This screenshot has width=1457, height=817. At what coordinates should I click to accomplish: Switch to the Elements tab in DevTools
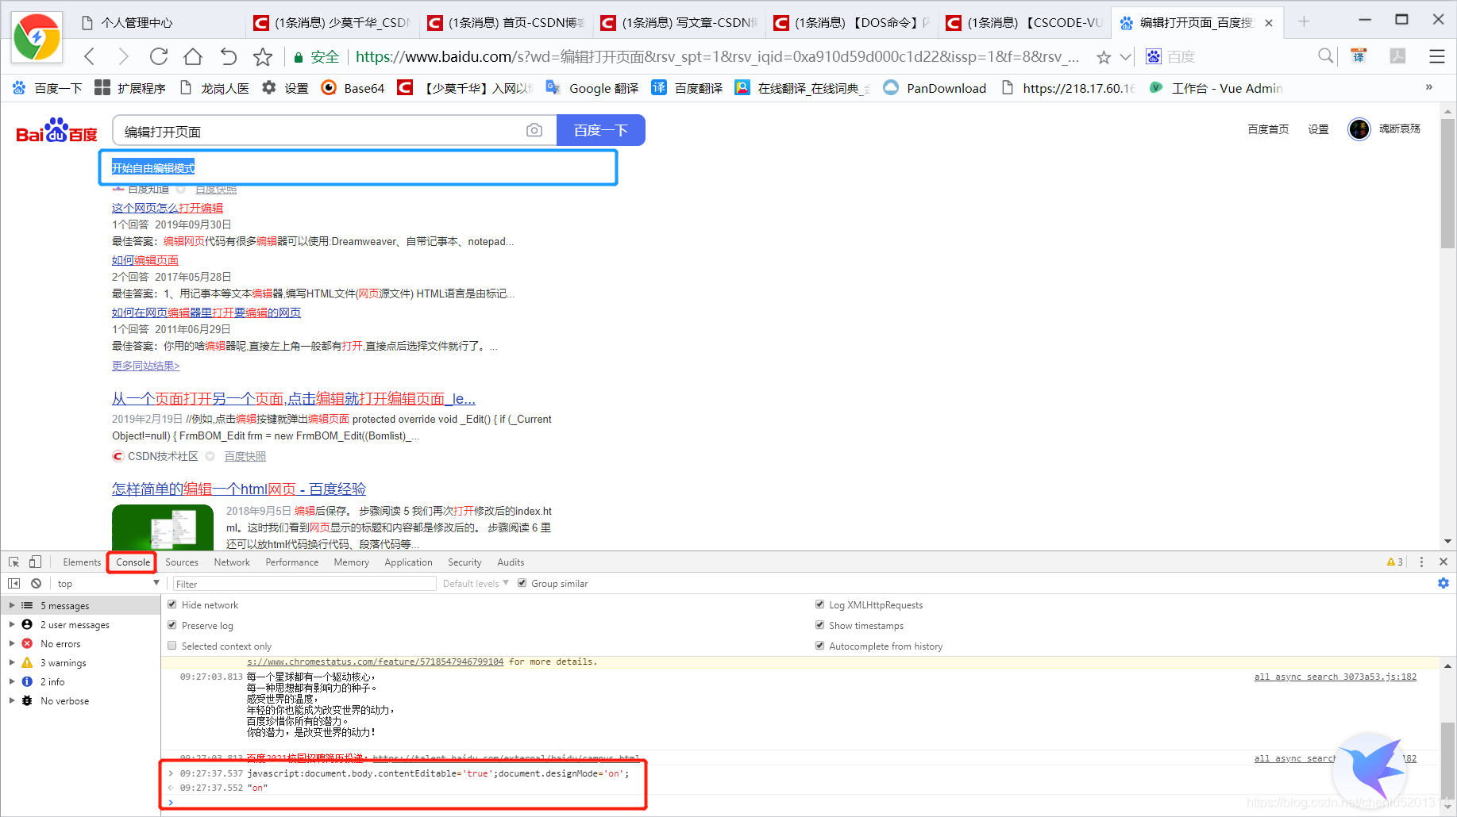pyautogui.click(x=82, y=562)
